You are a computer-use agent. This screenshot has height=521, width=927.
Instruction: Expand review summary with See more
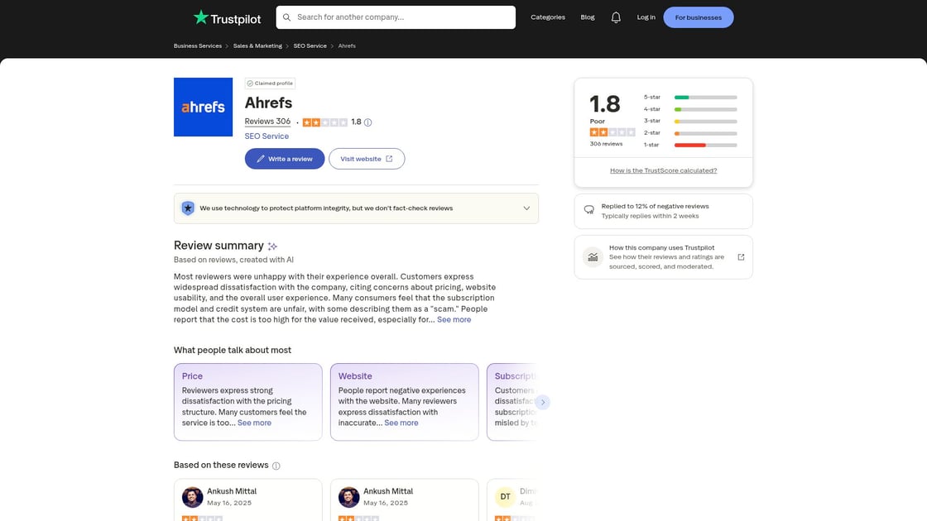click(454, 320)
